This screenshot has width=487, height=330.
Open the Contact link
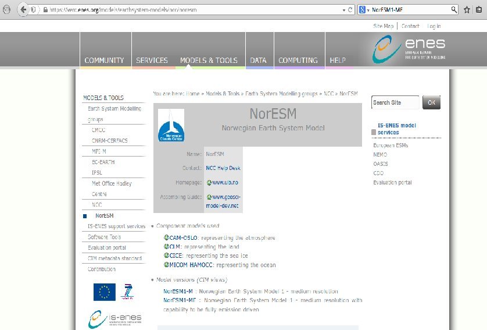(x=410, y=26)
